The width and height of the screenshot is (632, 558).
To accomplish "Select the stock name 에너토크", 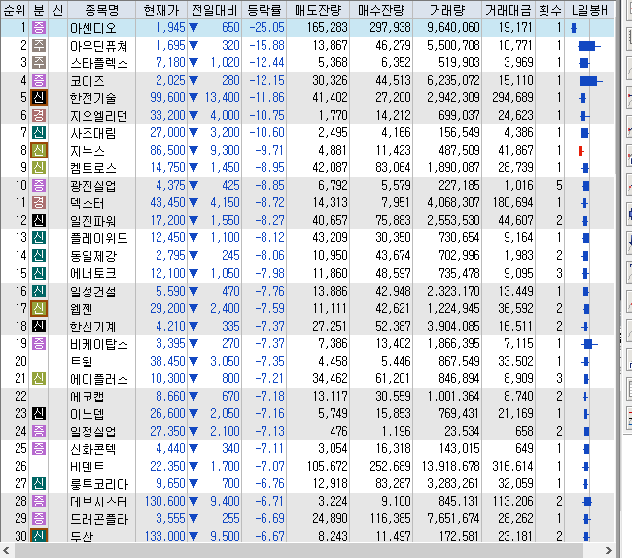I will [92, 274].
